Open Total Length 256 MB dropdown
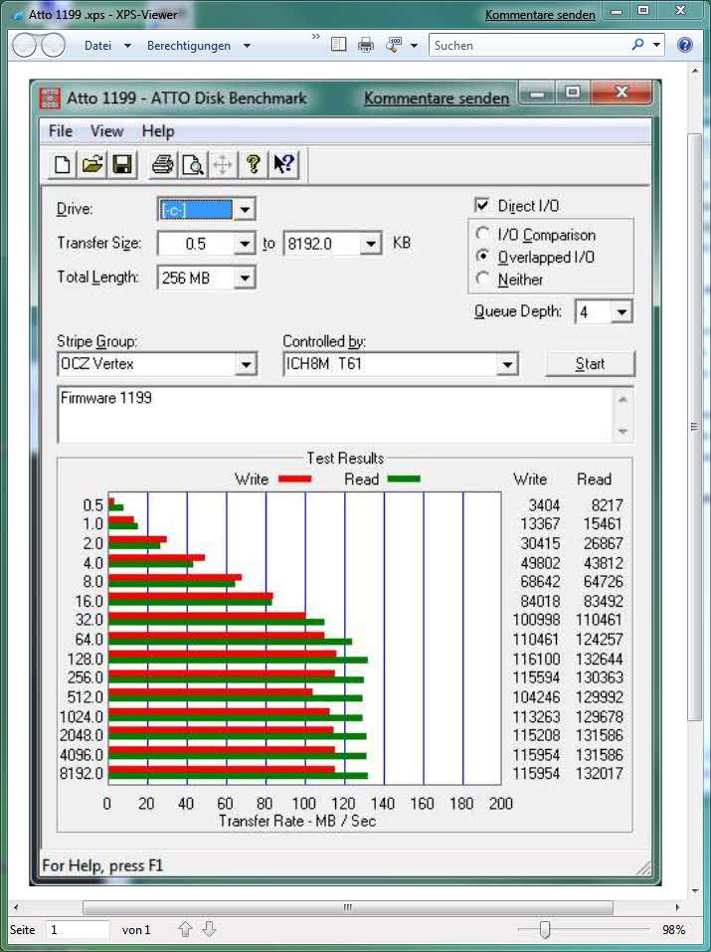The width and height of the screenshot is (711, 952). 244,279
